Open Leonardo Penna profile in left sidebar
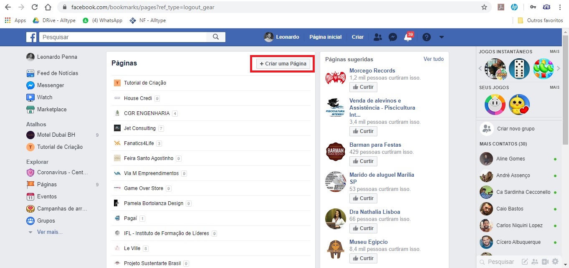The width and height of the screenshot is (569, 268). pos(52,57)
